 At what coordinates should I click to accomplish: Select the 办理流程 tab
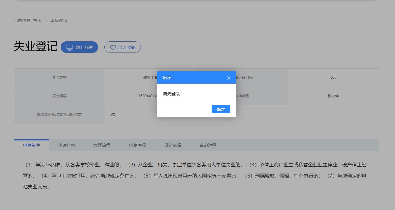[102, 145]
